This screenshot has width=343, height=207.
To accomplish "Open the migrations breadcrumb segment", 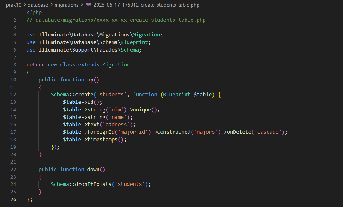I will (x=66, y=5).
